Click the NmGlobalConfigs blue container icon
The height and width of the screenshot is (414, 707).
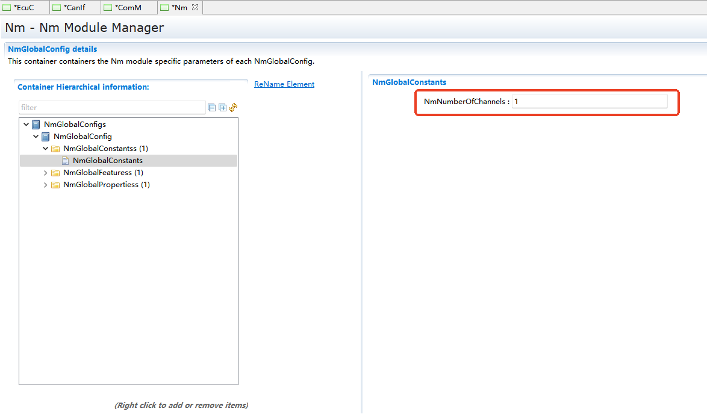pos(36,125)
